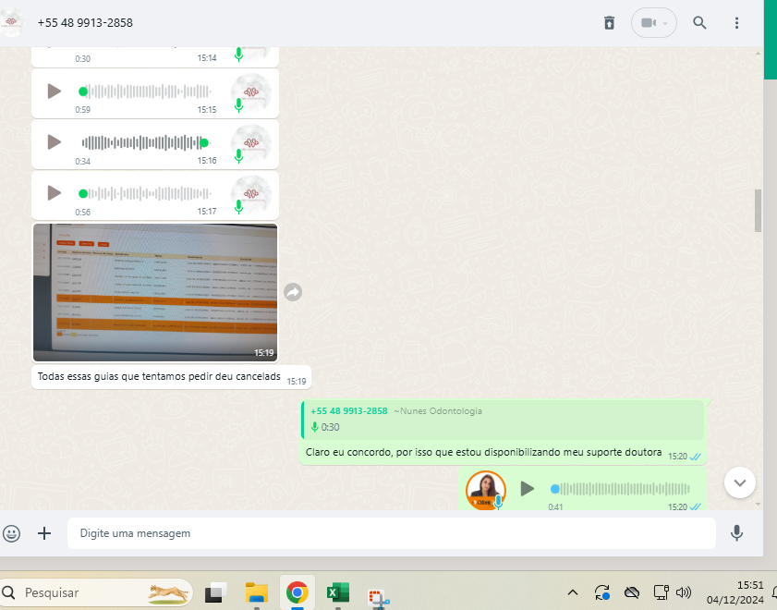Open the spreadsheet photo sent at 15:19

(154, 292)
